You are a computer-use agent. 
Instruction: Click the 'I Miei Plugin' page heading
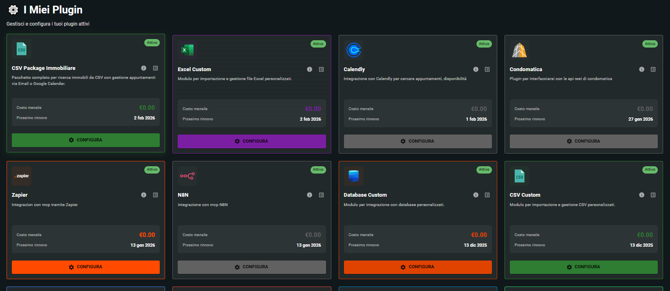53,10
